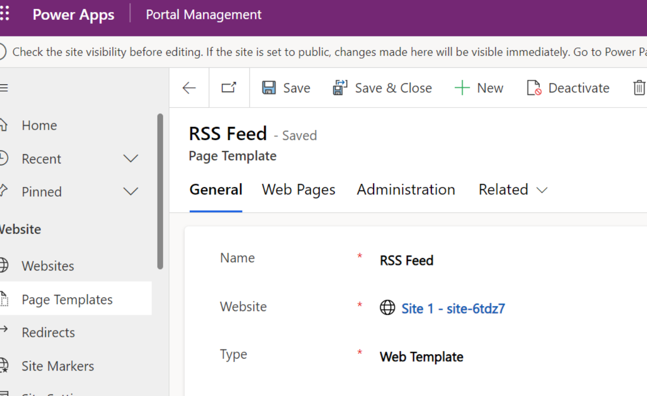Open record in new window icon
This screenshot has height=396, width=647.
coord(229,88)
